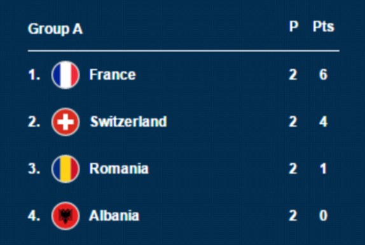Viewport: 365px width, 245px height.
Task: Click the Romania flag icon
Action: click(x=65, y=169)
